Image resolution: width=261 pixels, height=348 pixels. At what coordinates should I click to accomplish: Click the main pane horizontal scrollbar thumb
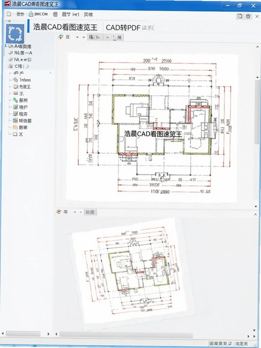(x=126, y=335)
